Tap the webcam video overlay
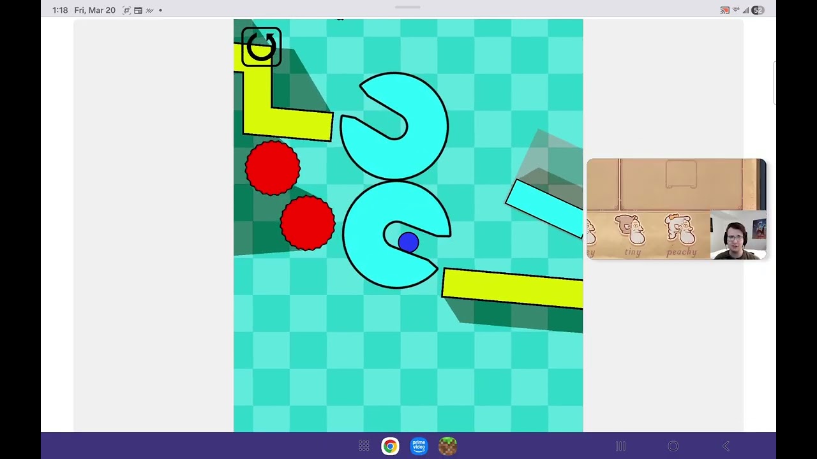Screen dimensions: 817x459 click(x=738, y=235)
